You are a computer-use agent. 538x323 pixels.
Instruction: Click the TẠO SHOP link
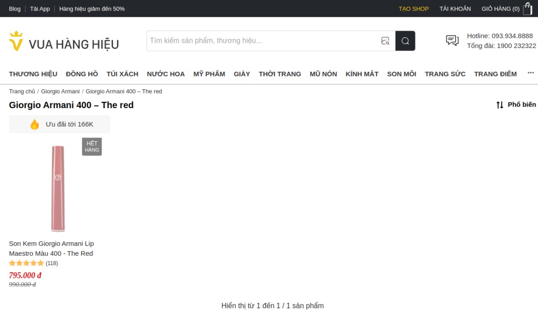[x=414, y=8]
